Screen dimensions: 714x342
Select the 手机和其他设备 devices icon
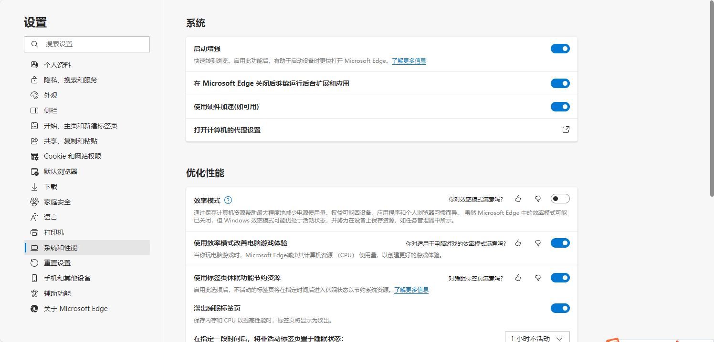tap(33, 278)
